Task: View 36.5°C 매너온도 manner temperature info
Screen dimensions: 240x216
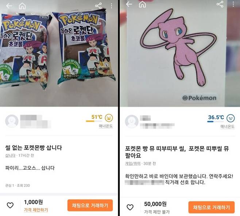Action: 227,127
